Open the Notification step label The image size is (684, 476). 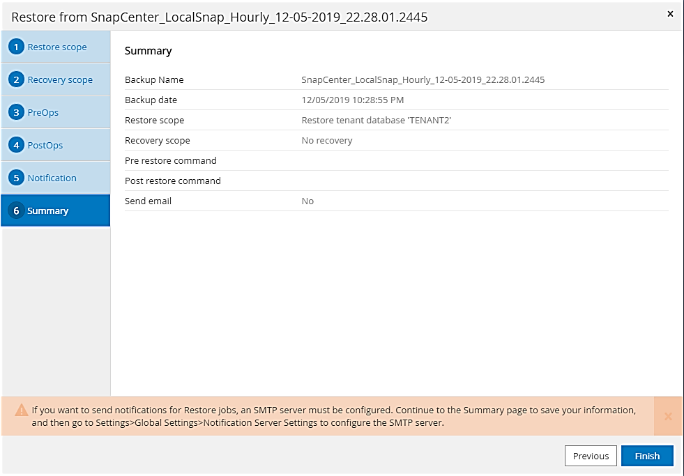[x=52, y=178]
